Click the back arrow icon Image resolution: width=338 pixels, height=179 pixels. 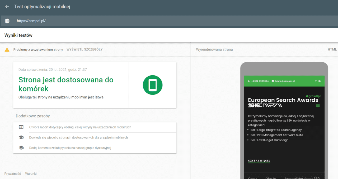pos(7,7)
